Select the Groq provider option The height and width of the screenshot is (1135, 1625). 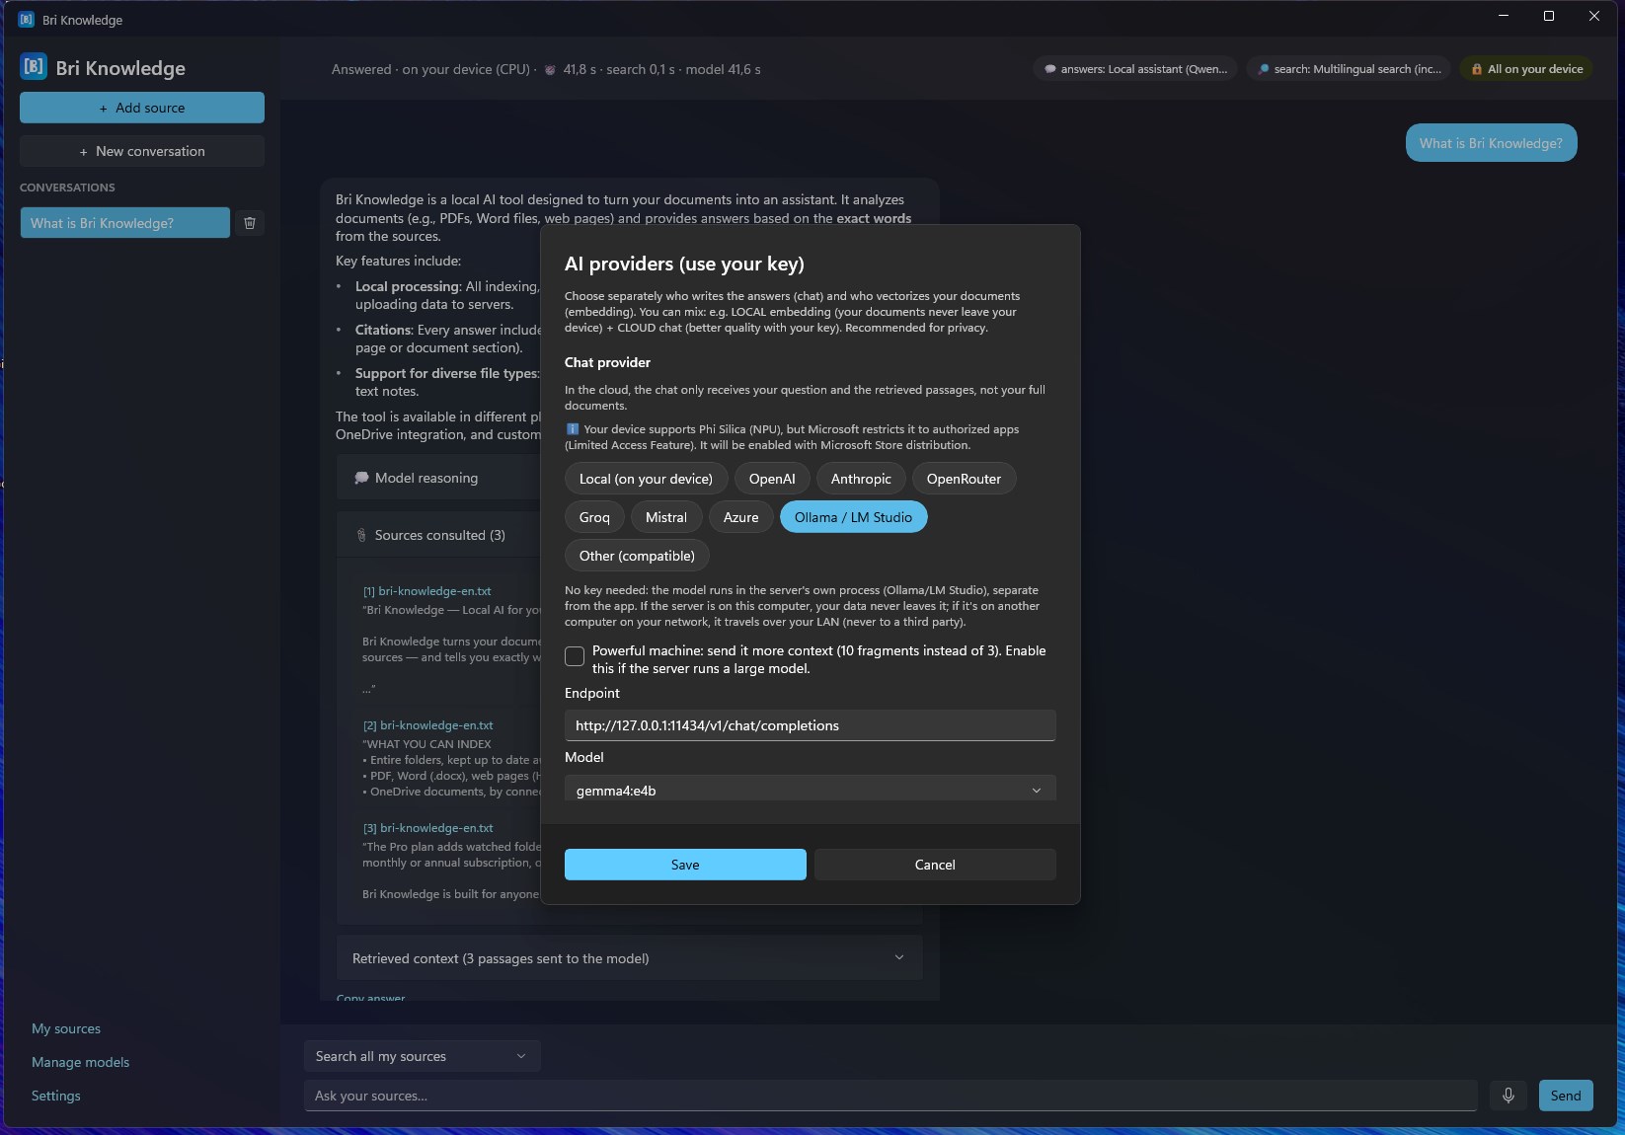pyautogui.click(x=594, y=517)
